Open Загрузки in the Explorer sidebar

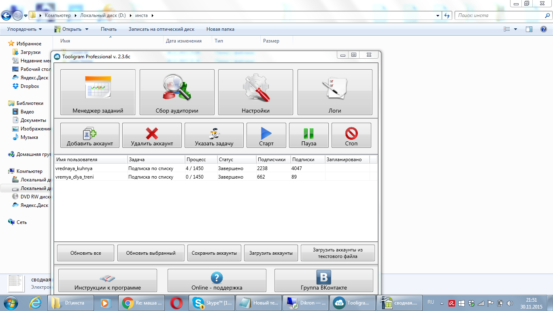pyautogui.click(x=30, y=52)
